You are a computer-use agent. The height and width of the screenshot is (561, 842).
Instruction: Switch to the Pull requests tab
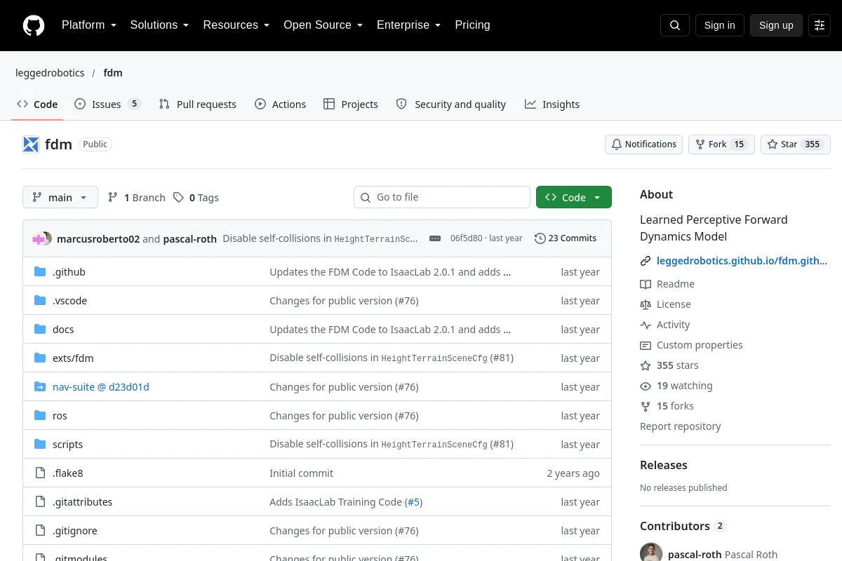pos(198,104)
